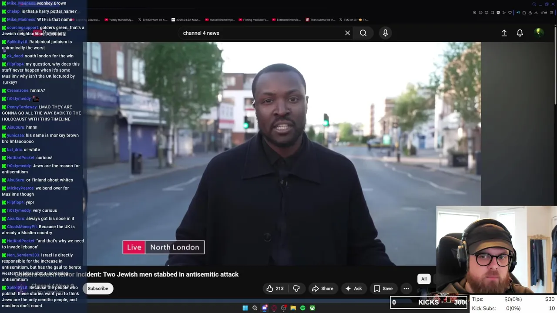Screen dimensions: 557x313
Task: Click the KICKS goal progress bar
Action: pyautogui.click(x=429, y=302)
